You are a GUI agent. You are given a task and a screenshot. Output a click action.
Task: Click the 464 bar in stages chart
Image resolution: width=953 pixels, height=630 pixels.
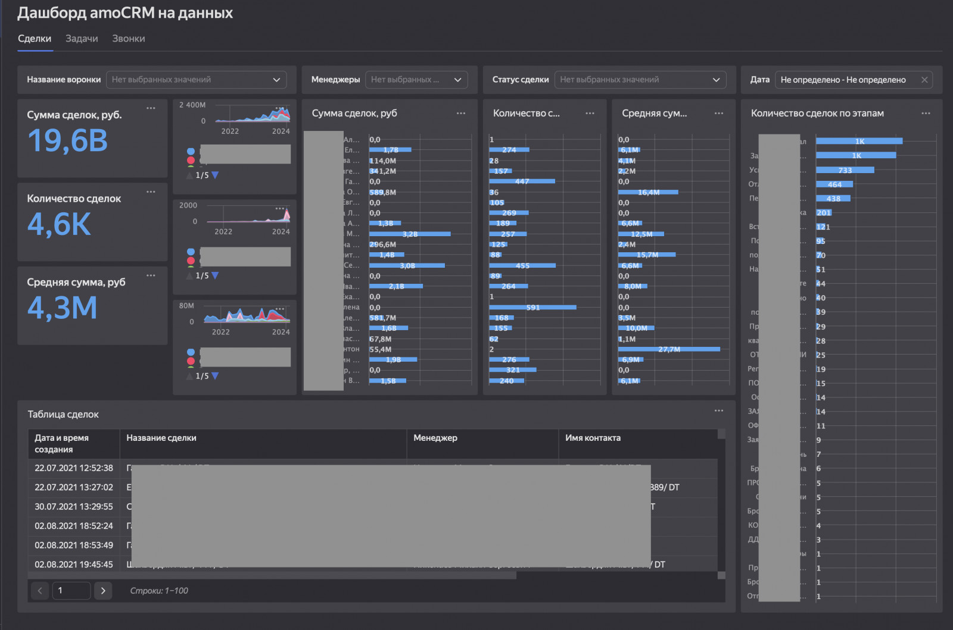point(834,184)
